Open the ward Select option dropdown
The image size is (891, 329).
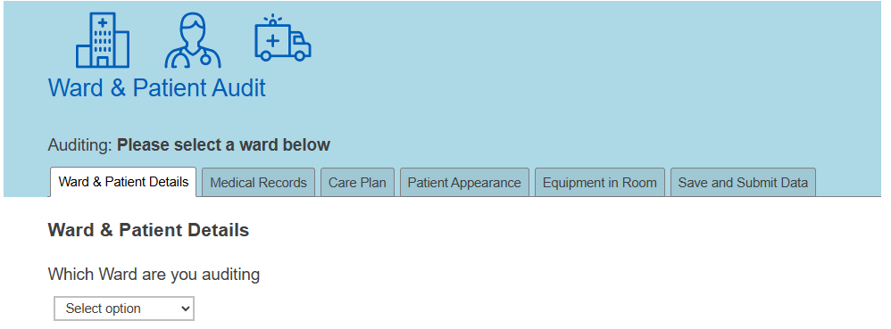click(124, 308)
